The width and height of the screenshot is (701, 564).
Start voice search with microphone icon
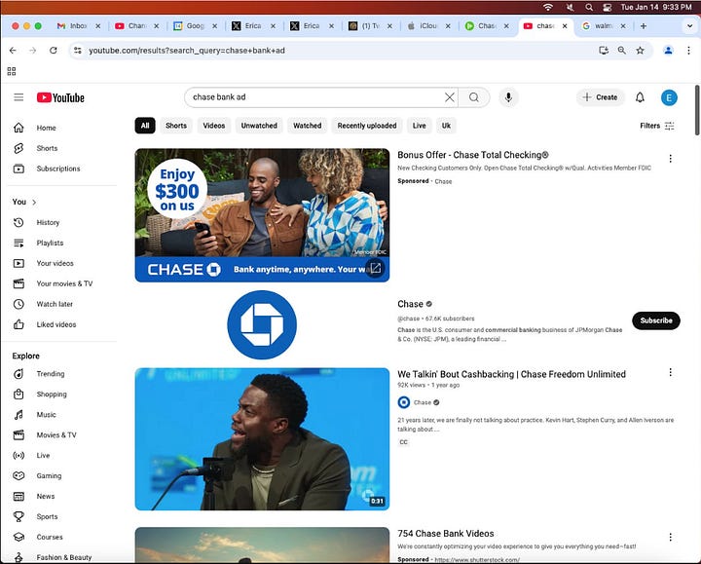click(508, 97)
